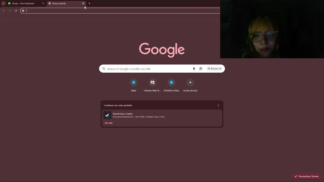324x182 pixels.
Task: Select the Nueva pestaña tab
Action: tap(66, 4)
